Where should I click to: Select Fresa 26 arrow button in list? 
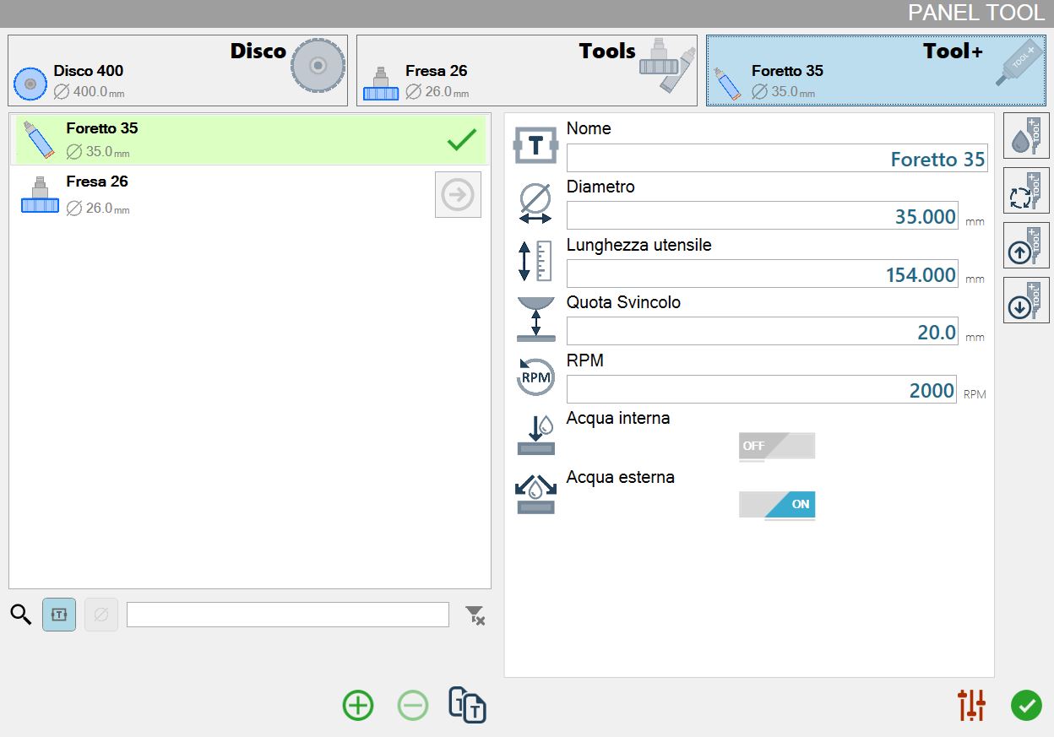[x=458, y=194]
